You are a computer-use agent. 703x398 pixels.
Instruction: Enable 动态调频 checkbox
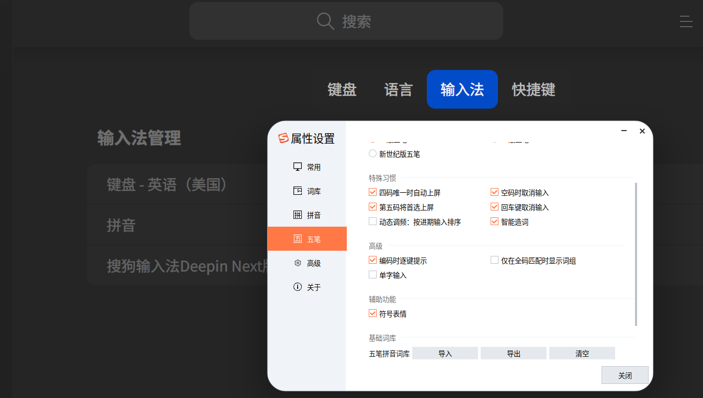click(372, 222)
